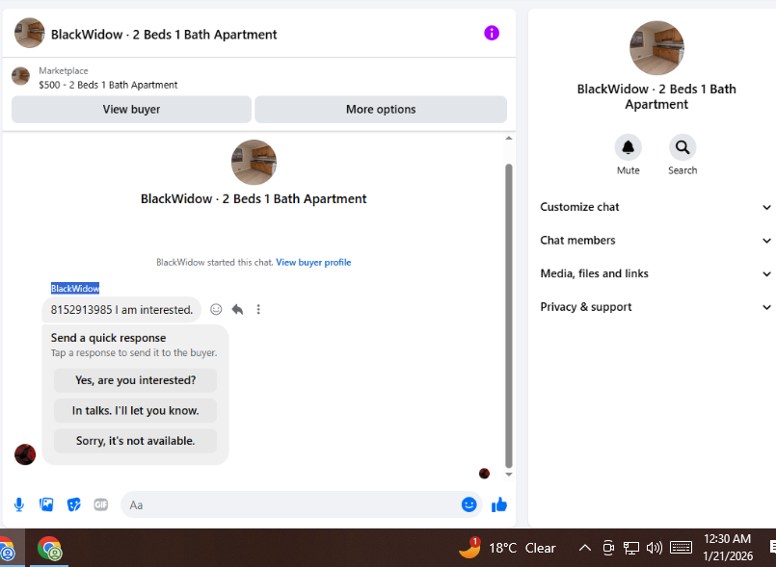Open the touch keyboard tray icon
The height and width of the screenshot is (567, 776).
(681, 547)
